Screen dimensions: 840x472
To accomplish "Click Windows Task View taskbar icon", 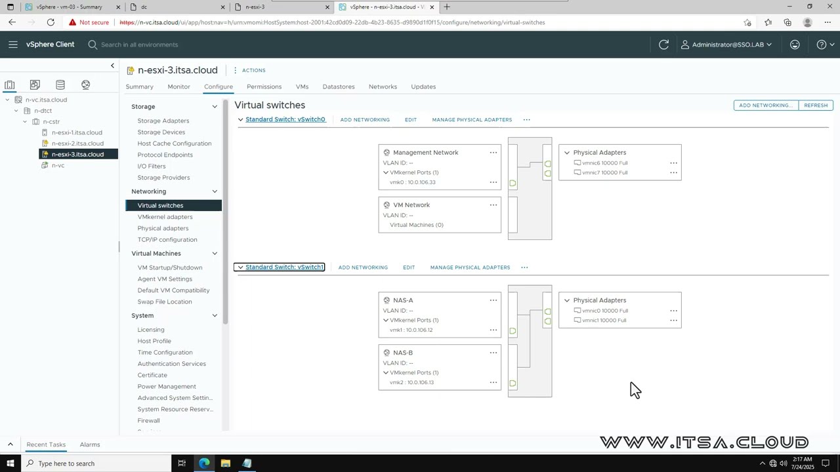I will pyautogui.click(x=182, y=463).
